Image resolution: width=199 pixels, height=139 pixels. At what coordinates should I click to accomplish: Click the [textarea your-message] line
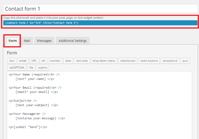pos(40,118)
